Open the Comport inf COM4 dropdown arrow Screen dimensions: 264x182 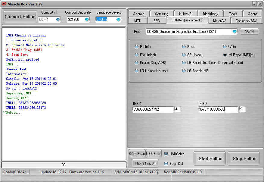point(58,20)
